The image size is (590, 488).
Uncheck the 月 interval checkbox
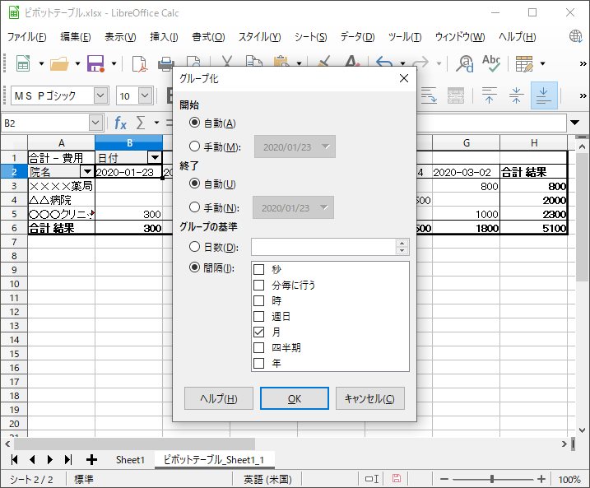(x=259, y=332)
